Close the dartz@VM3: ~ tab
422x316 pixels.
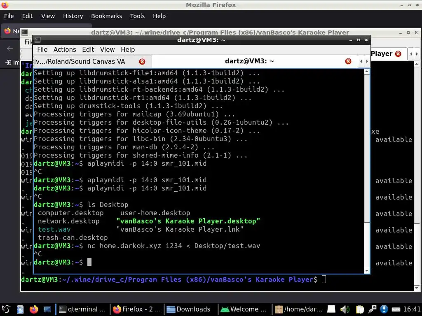pos(348,61)
